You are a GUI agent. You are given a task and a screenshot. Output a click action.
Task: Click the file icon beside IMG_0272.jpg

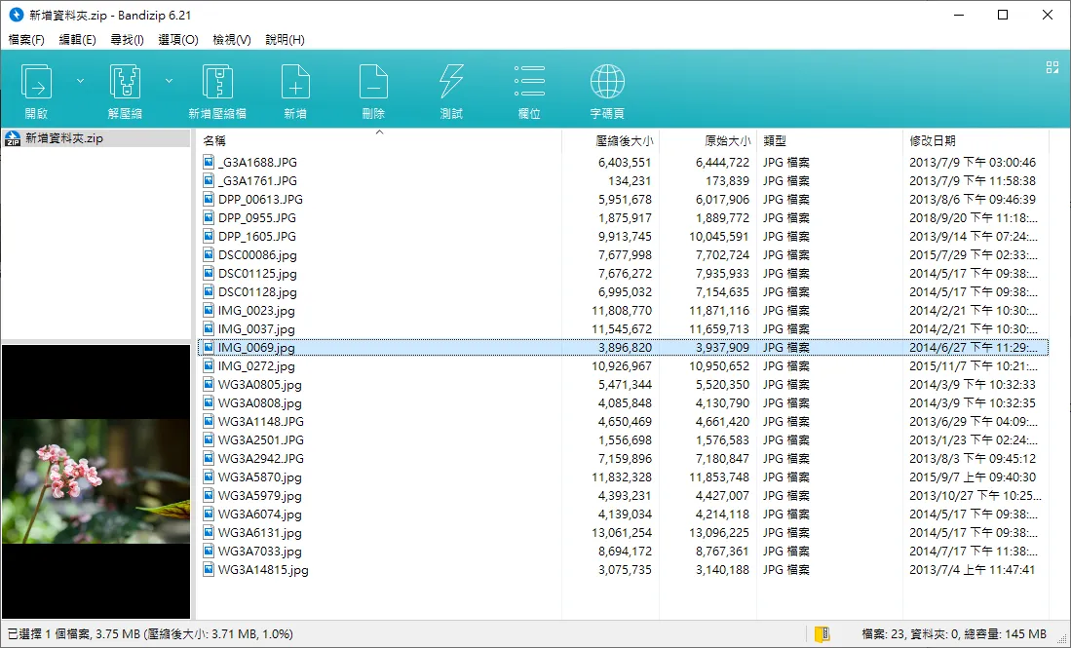pyautogui.click(x=209, y=366)
